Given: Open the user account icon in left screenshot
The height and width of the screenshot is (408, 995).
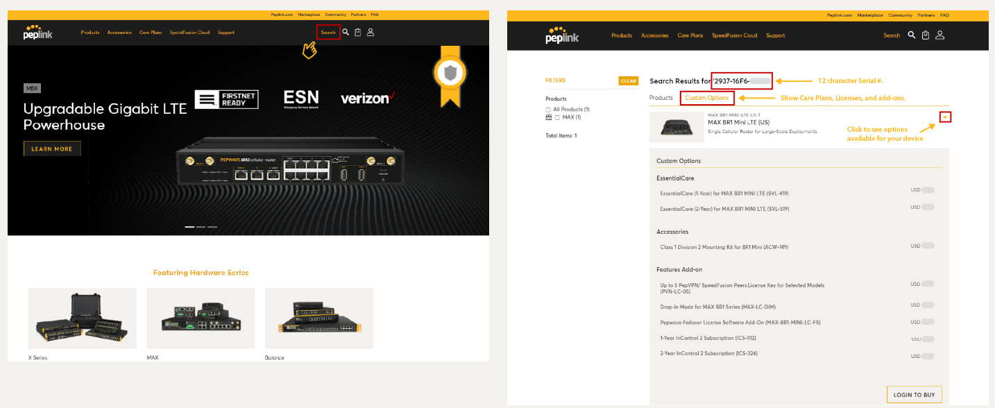Looking at the screenshot, I should (371, 32).
